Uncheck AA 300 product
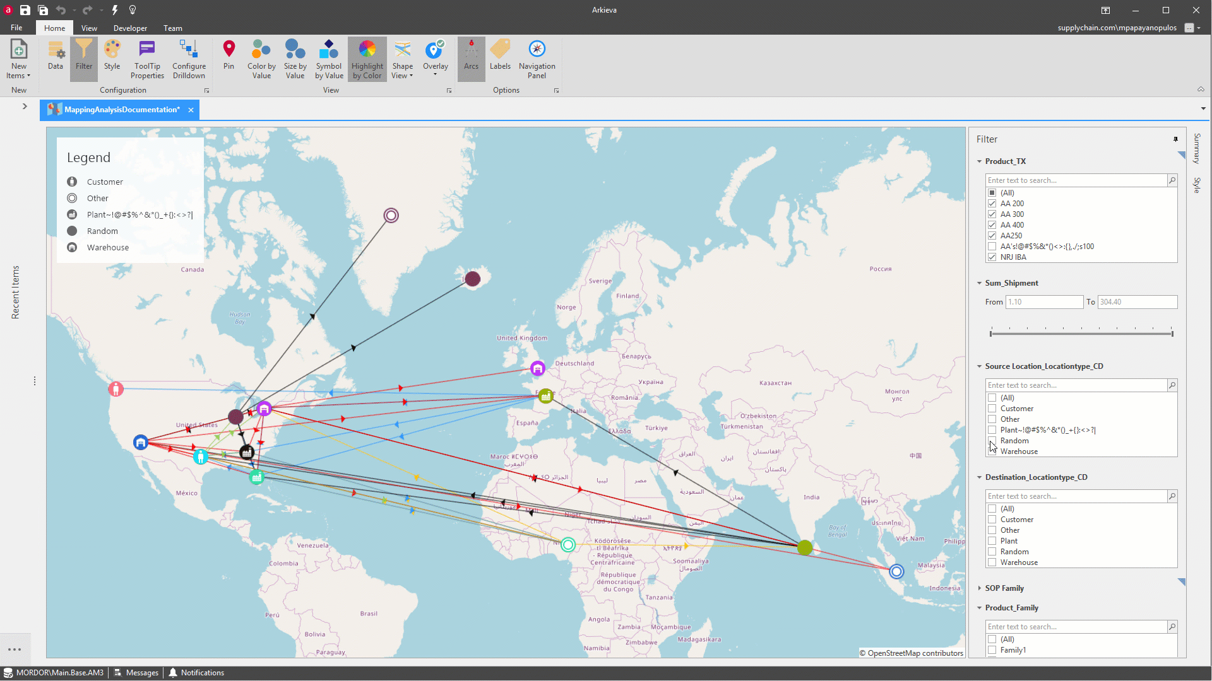The image size is (1212, 681). [992, 214]
